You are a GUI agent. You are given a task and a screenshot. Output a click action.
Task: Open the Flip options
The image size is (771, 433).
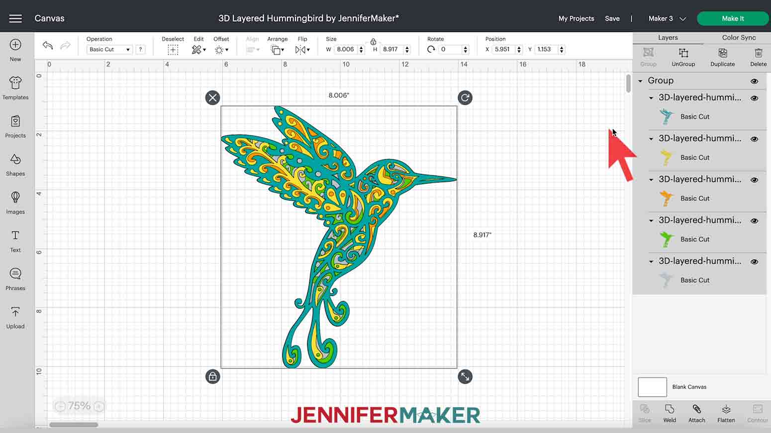click(302, 50)
